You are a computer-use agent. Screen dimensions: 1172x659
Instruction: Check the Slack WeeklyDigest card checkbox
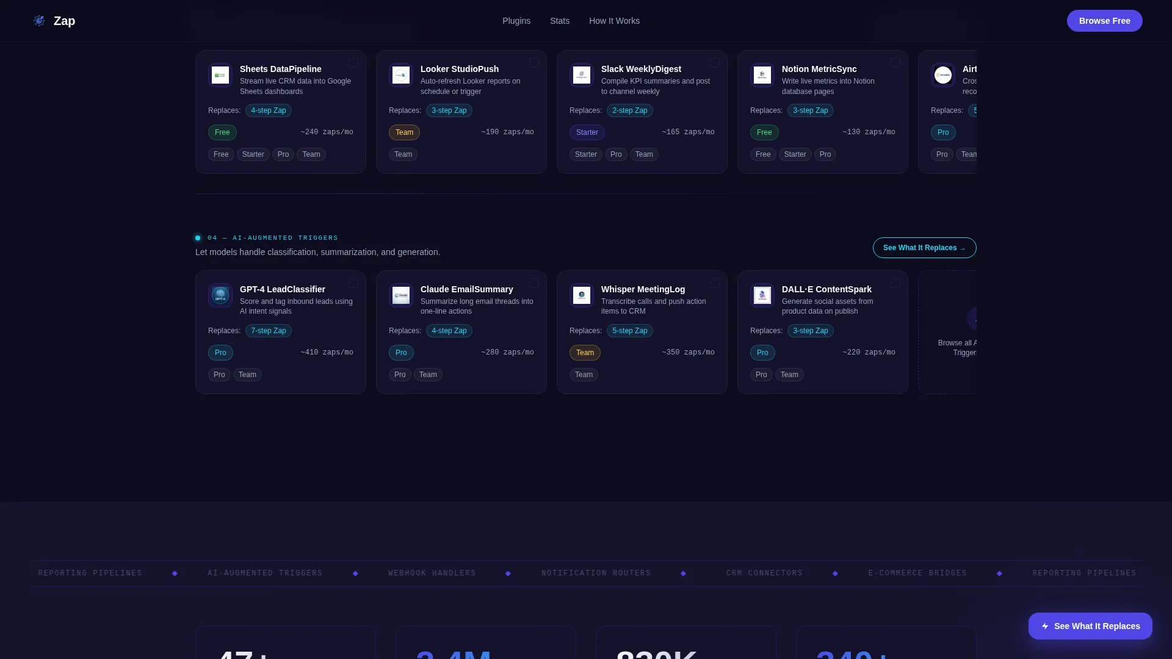[x=715, y=63]
